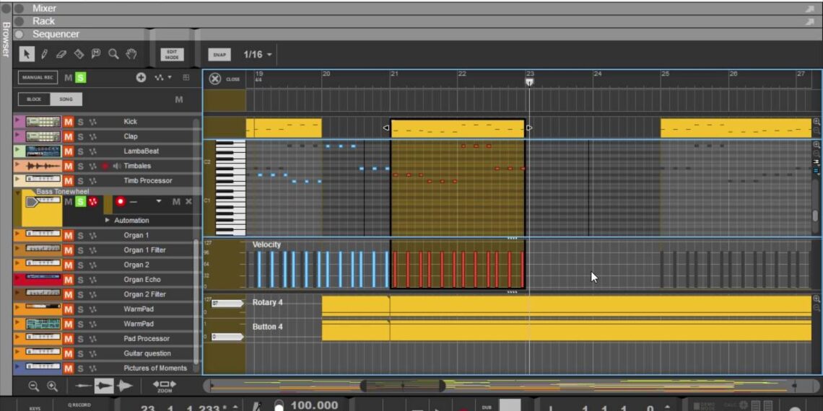
Task: Select the Pencil tool in the sequencer toolbar
Action: (44, 54)
